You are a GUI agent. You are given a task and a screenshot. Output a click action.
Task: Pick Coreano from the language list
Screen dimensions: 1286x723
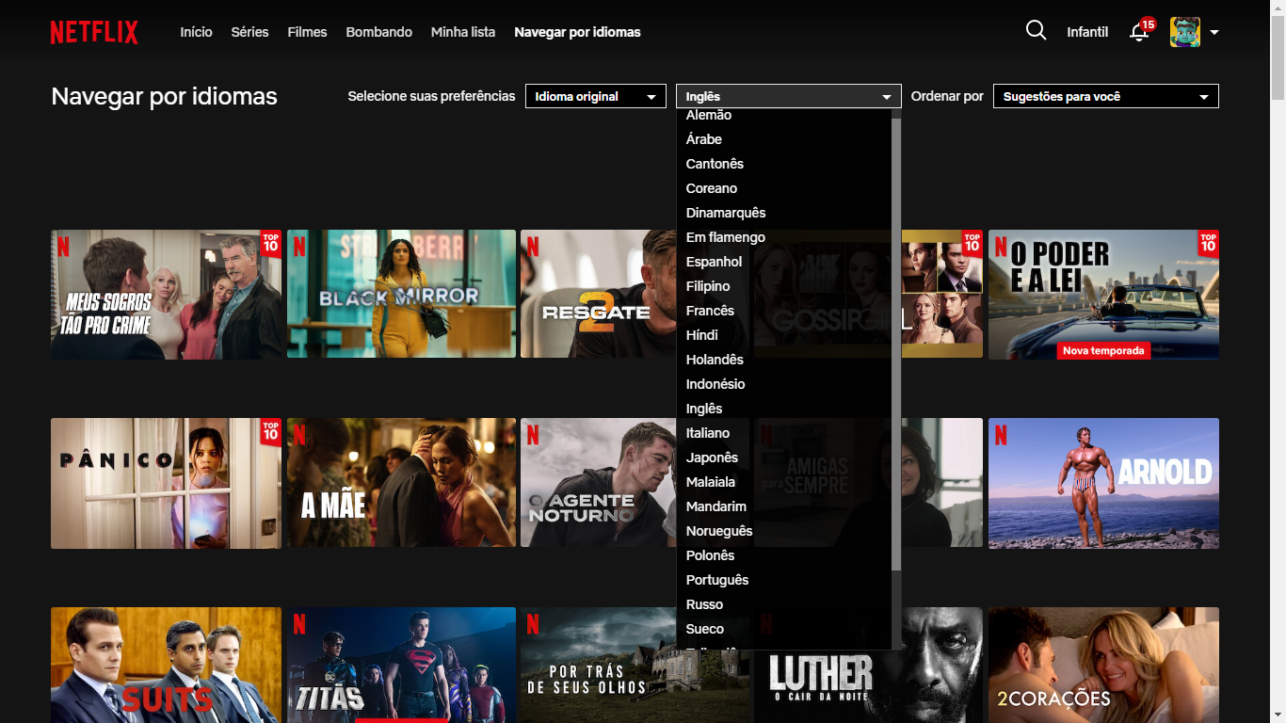(712, 188)
